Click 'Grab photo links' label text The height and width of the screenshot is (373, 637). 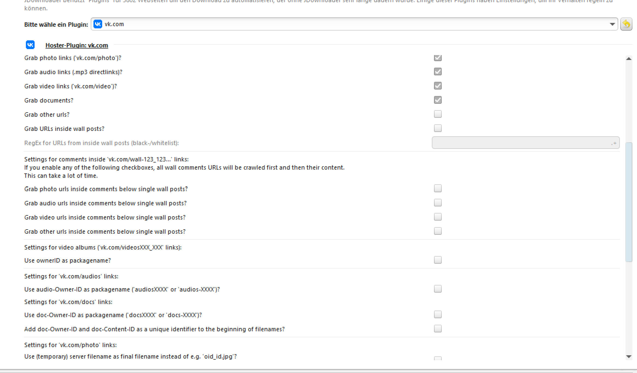[73, 58]
